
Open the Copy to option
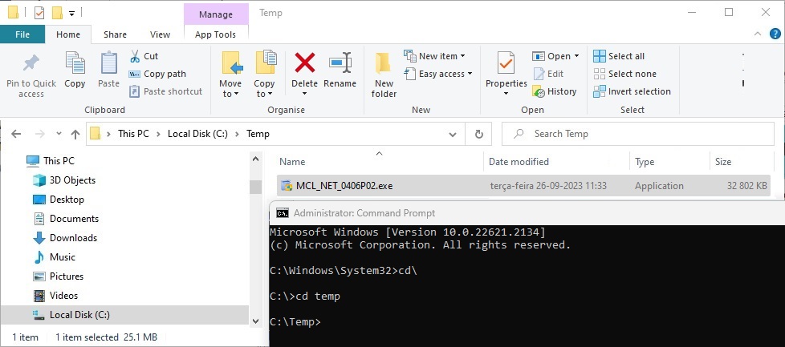pos(264,74)
